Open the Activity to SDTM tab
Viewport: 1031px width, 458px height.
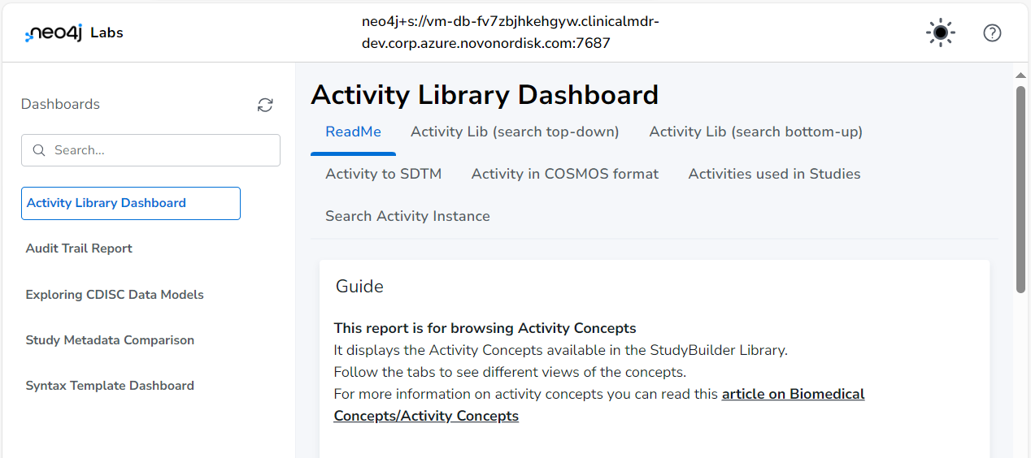pos(383,174)
